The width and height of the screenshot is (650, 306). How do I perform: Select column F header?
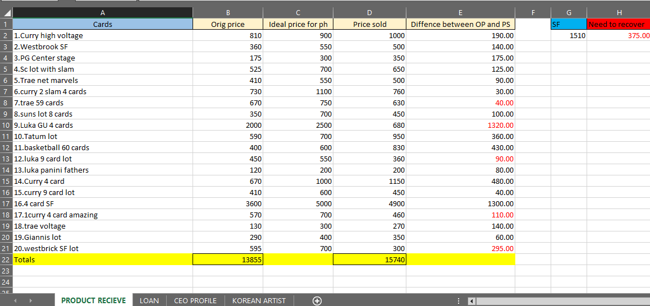tap(533, 13)
